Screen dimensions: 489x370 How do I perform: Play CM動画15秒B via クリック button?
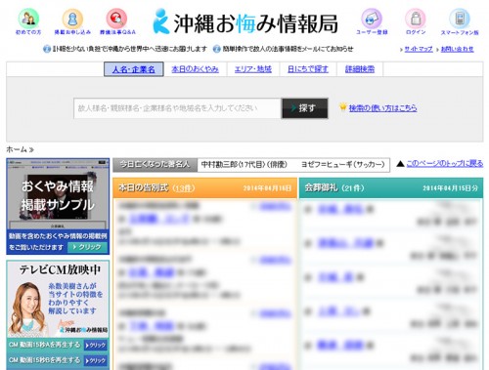pos(96,360)
